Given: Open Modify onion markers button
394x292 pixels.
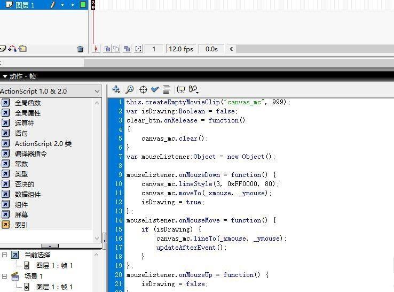Looking at the screenshot, I should coord(138,49).
